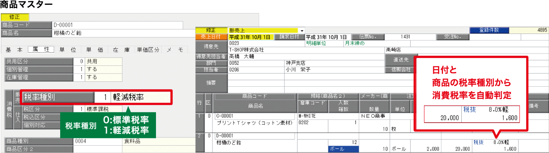Open the 在庫 tab
The width and height of the screenshot is (549, 153).
click(x=121, y=49)
